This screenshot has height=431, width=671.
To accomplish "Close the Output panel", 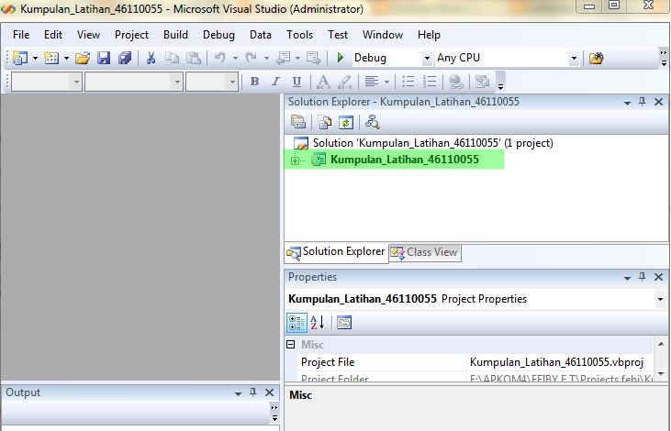I will click(x=269, y=392).
